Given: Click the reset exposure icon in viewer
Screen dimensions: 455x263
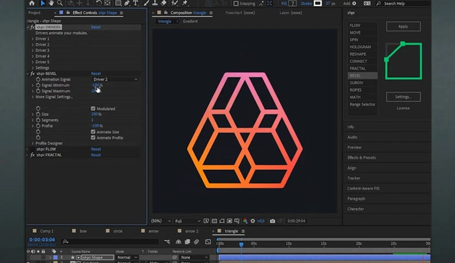Looking at the screenshot, I should coord(253,221).
